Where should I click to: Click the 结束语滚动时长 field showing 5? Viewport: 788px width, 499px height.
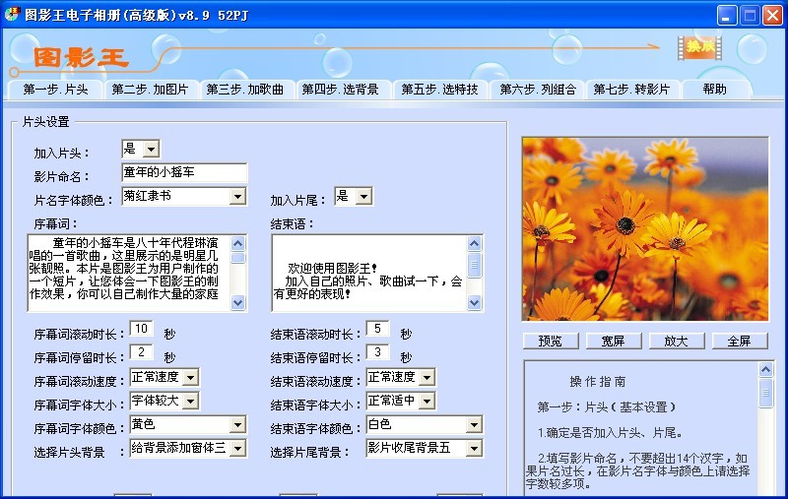tap(377, 329)
